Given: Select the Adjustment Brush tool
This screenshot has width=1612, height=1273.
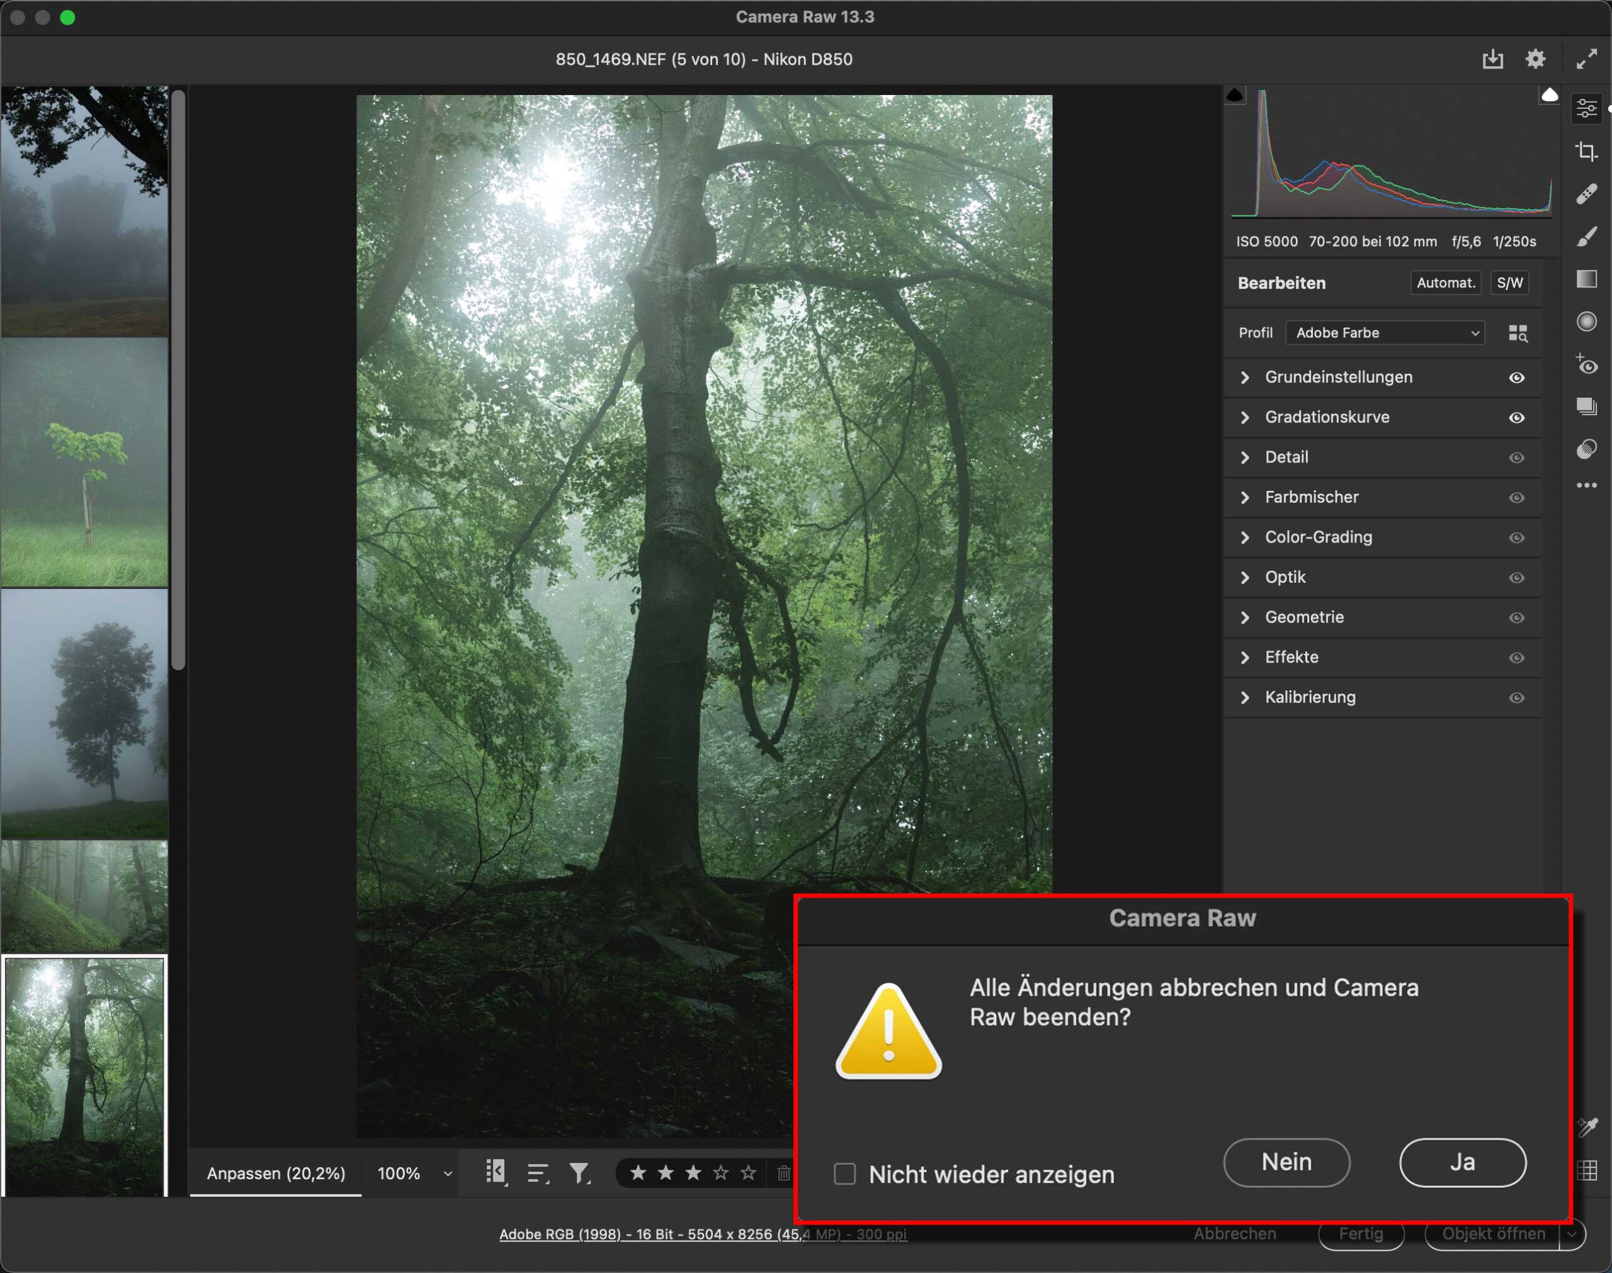Looking at the screenshot, I should (x=1586, y=237).
